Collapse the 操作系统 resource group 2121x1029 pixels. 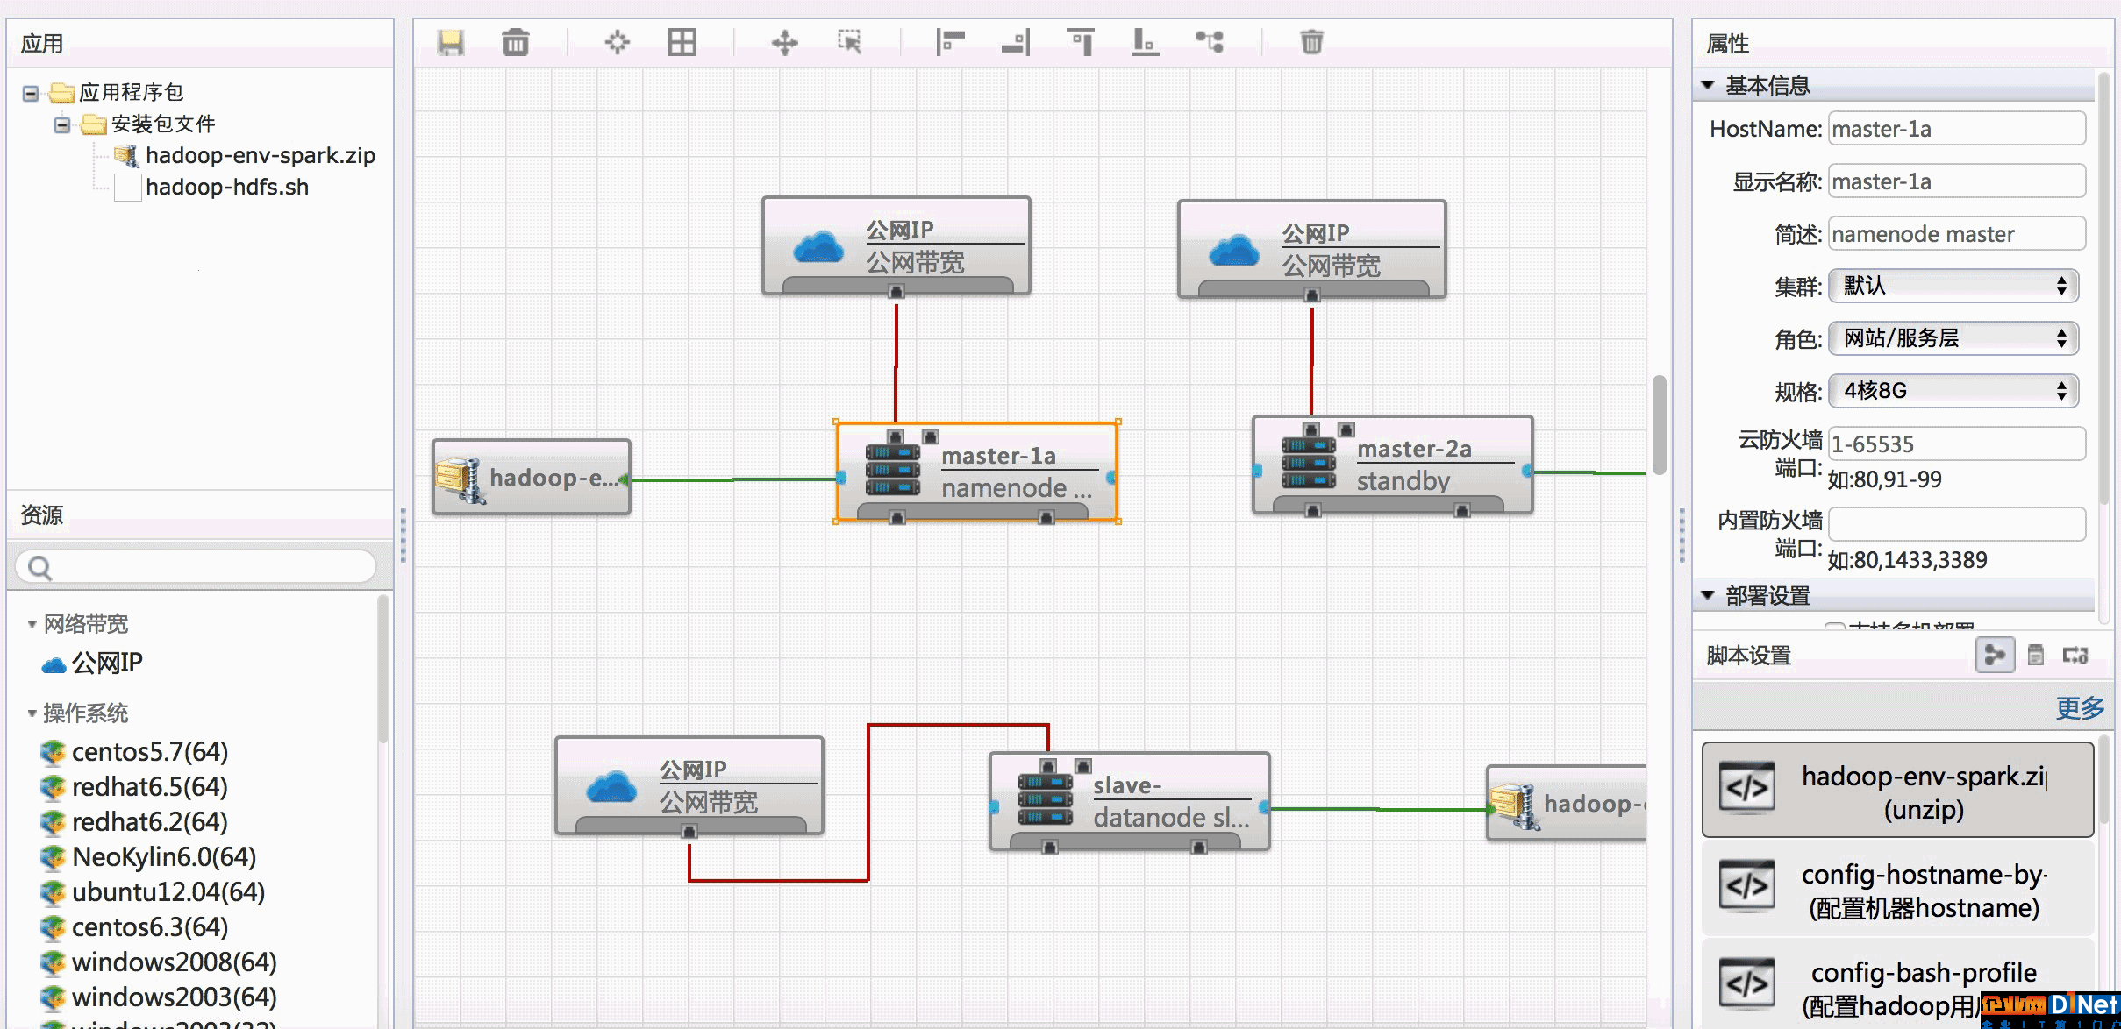pos(32,713)
